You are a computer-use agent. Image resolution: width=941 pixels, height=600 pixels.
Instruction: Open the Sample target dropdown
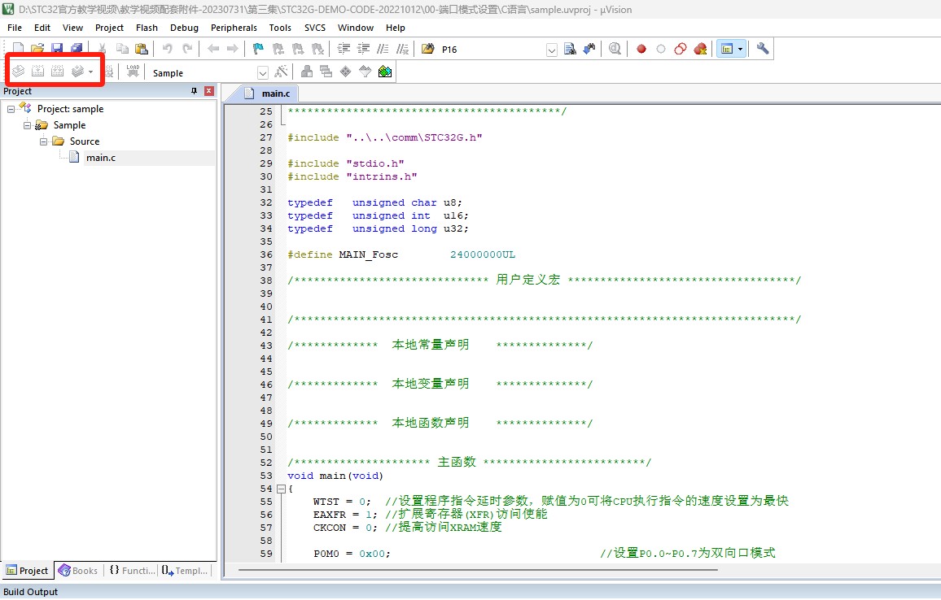[x=262, y=73]
